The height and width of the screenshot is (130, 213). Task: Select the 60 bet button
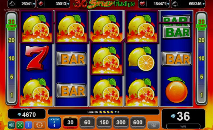(x=87, y=123)
